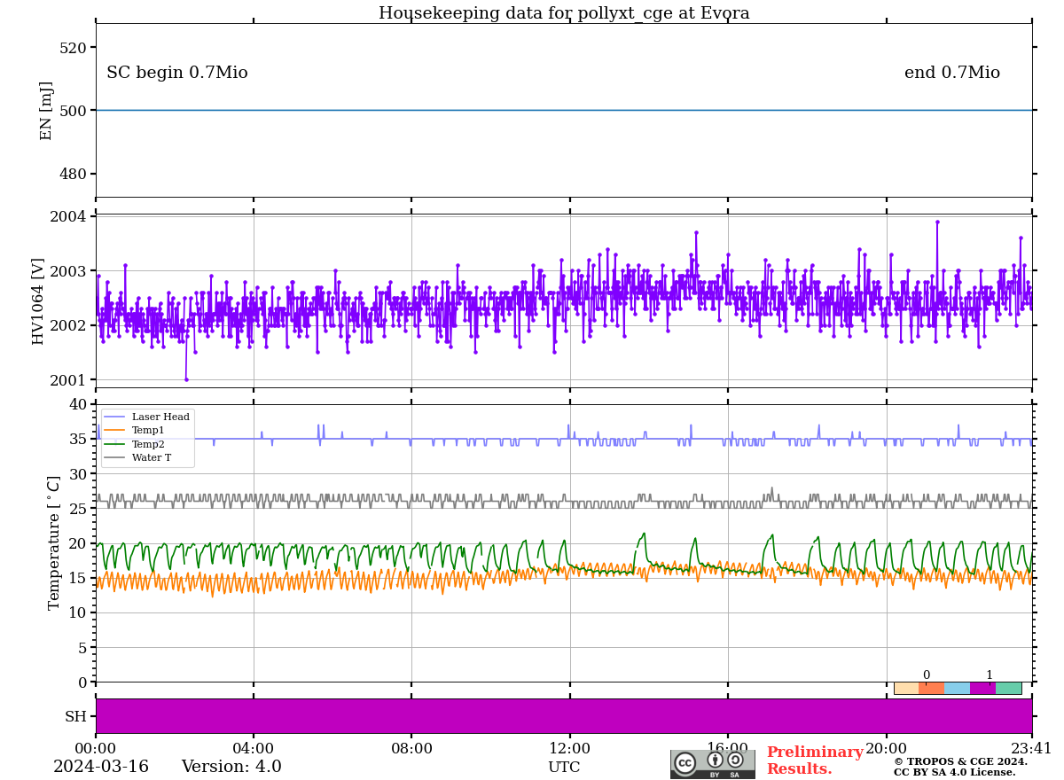Click the 'SC begin 0.7Mio' annotation
The image size is (1064, 780).
pyautogui.click(x=177, y=74)
